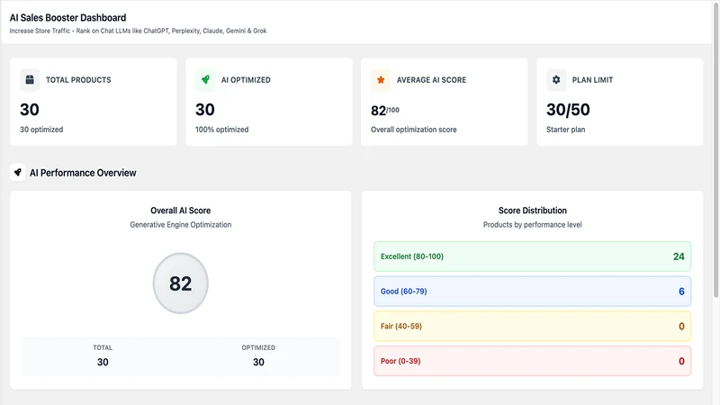Click the 'AI Sales Booster Dashboard' title
The image size is (720, 405).
(68, 18)
